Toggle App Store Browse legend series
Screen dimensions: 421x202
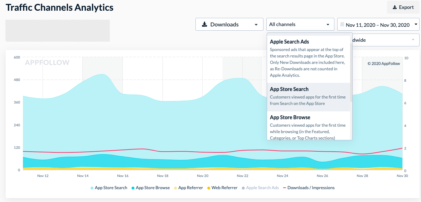tap(151, 188)
